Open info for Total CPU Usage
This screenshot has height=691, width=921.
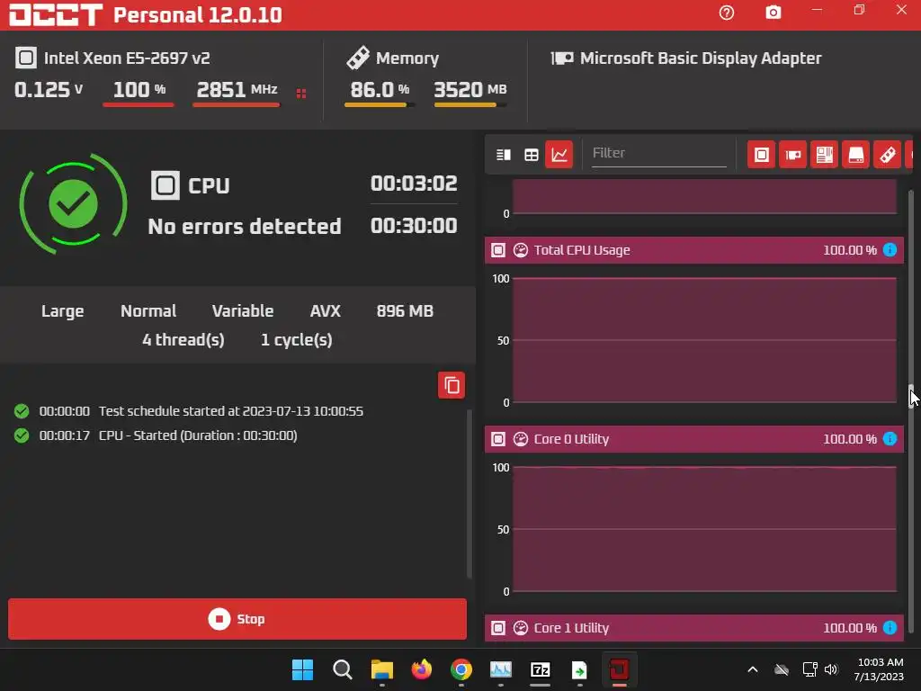(890, 250)
